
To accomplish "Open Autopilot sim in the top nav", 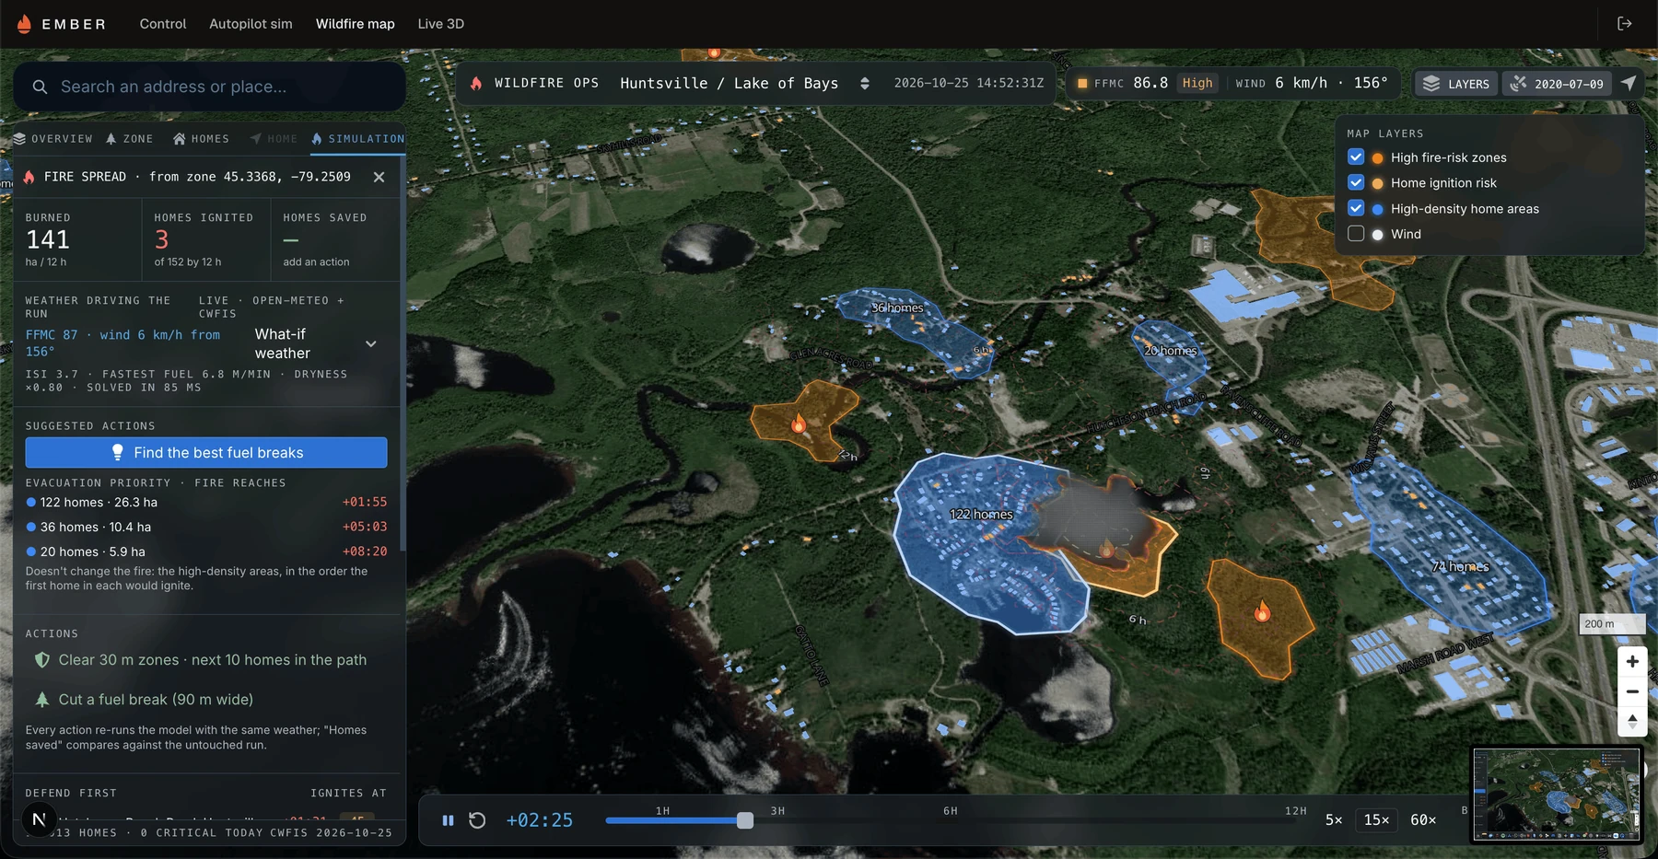I will point(251,24).
